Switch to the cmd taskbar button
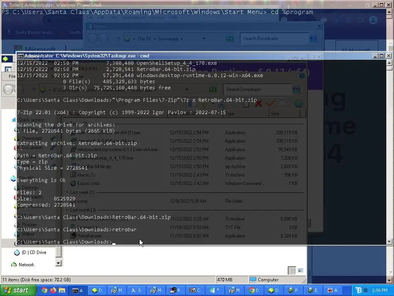Screen dimensions: 394x296 [x=78, y=290]
